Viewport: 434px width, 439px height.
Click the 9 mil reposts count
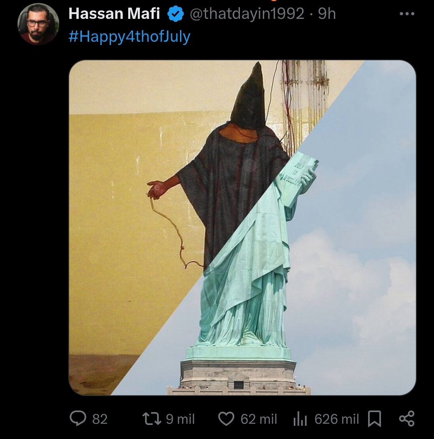180,419
